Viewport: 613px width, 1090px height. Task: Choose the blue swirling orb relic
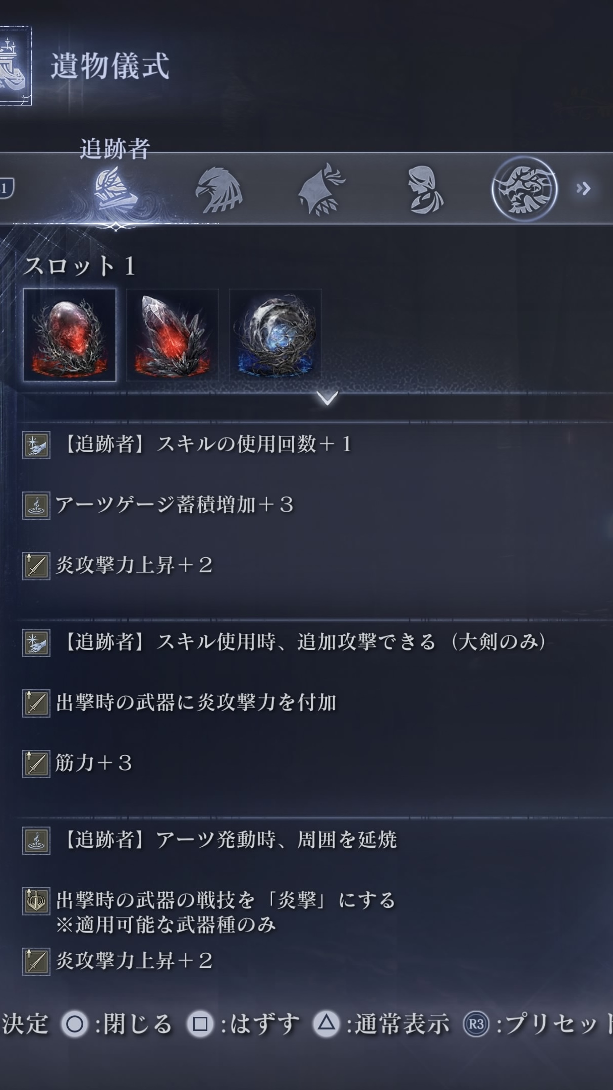(x=275, y=335)
